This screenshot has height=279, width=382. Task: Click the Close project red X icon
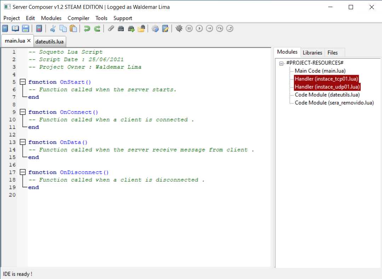(x=39, y=29)
